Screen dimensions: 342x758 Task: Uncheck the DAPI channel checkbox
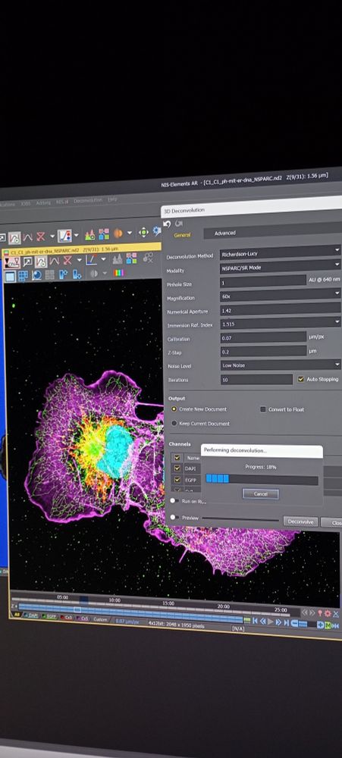[x=177, y=468]
